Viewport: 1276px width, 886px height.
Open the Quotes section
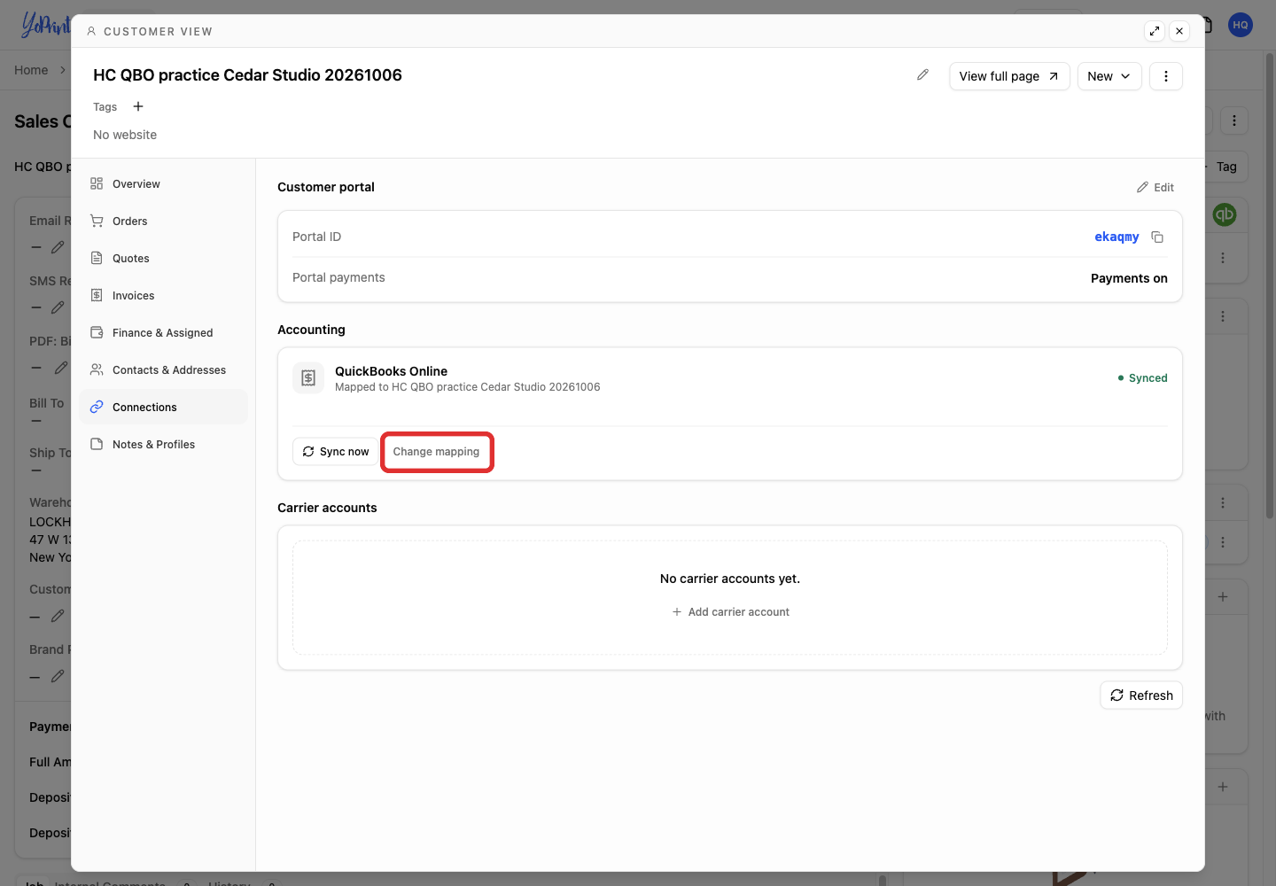tap(163, 259)
